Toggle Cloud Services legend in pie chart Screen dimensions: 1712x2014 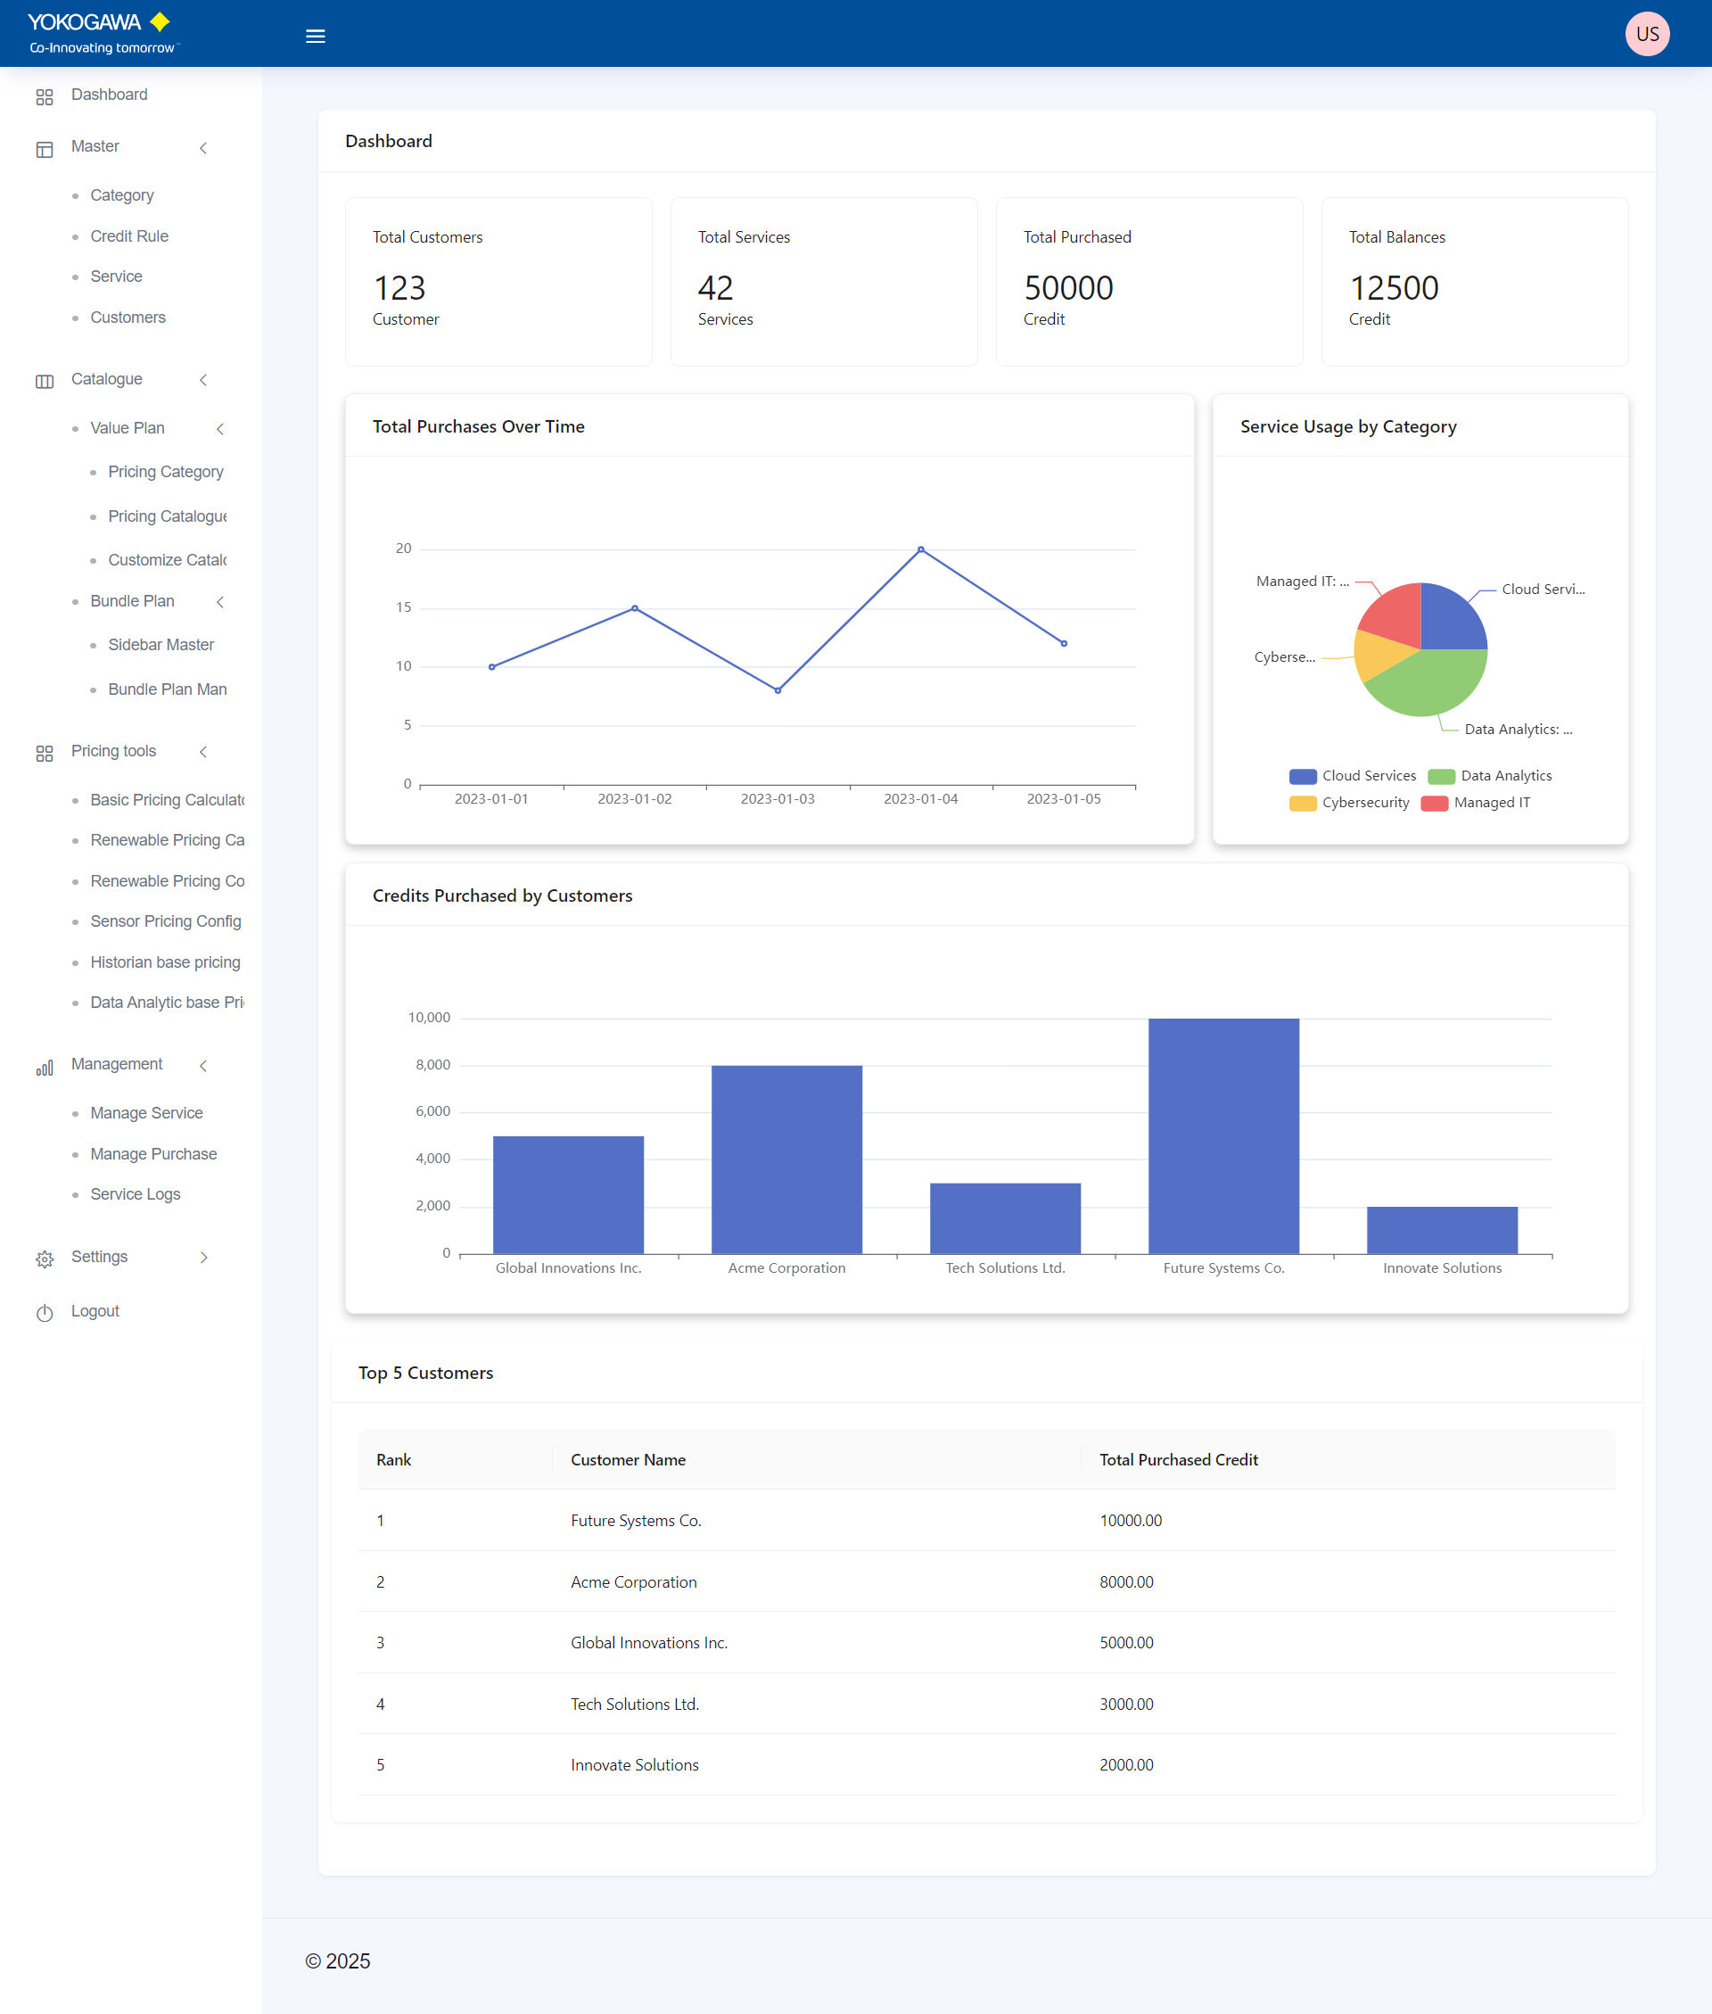click(x=1352, y=775)
